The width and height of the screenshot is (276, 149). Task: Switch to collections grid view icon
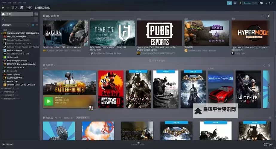(x=36, y=14)
